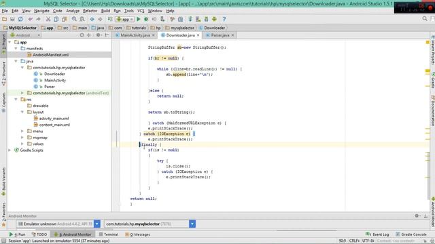Expand the mipmap folder node

[22, 138]
